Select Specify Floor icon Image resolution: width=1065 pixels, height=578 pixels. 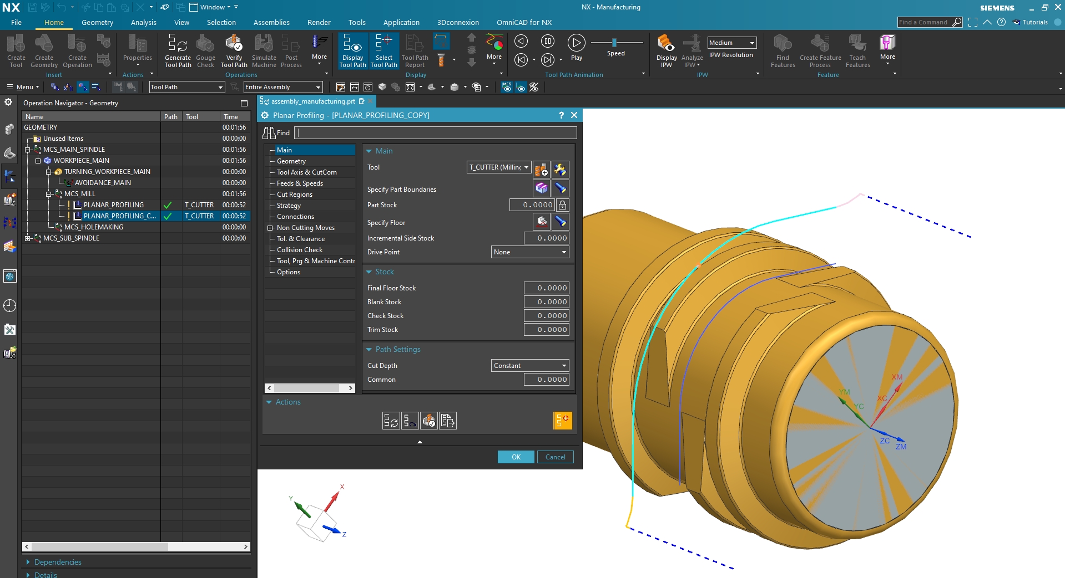[x=541, y=222]
